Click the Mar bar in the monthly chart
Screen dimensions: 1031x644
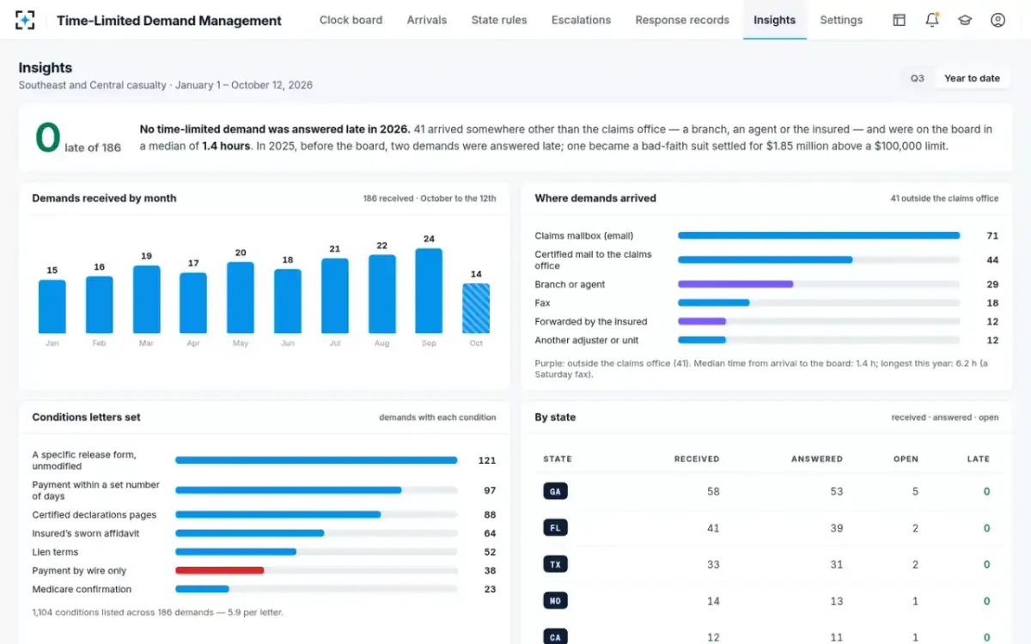click(147, 300)
